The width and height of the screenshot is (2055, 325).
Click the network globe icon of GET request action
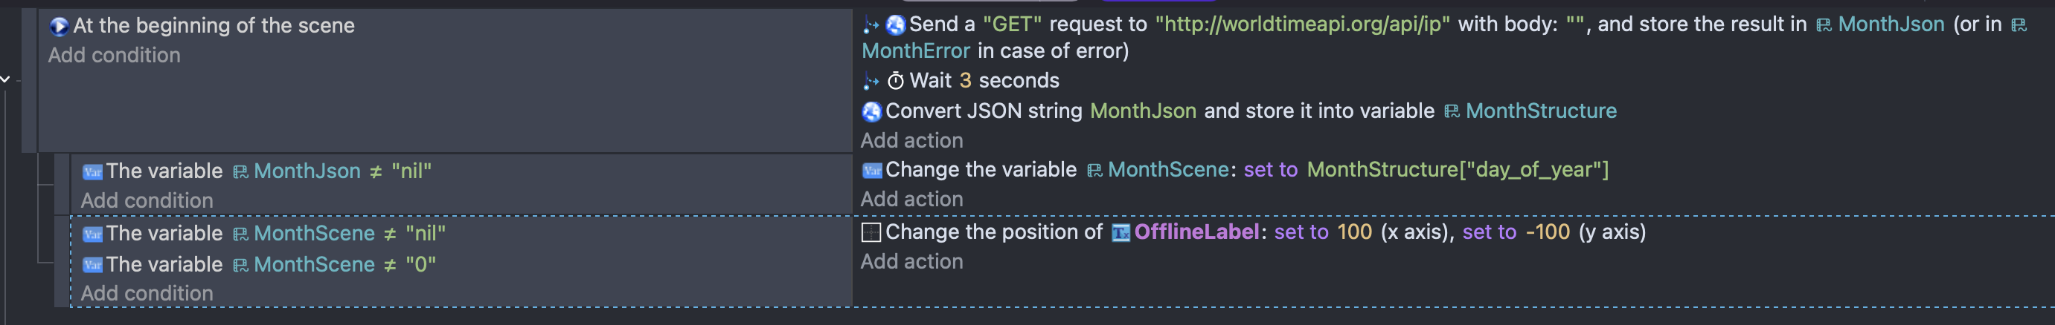point(895,25)
